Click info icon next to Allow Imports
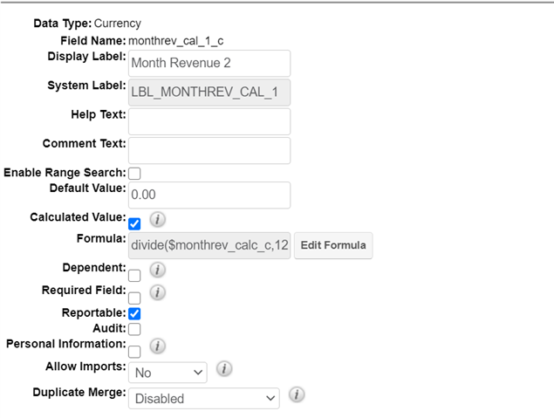This screenshot has width=554, height=418. tap(223, 369)
